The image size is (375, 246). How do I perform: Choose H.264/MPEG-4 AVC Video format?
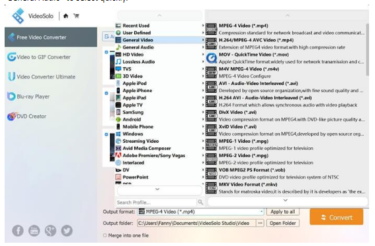(286, 43)
